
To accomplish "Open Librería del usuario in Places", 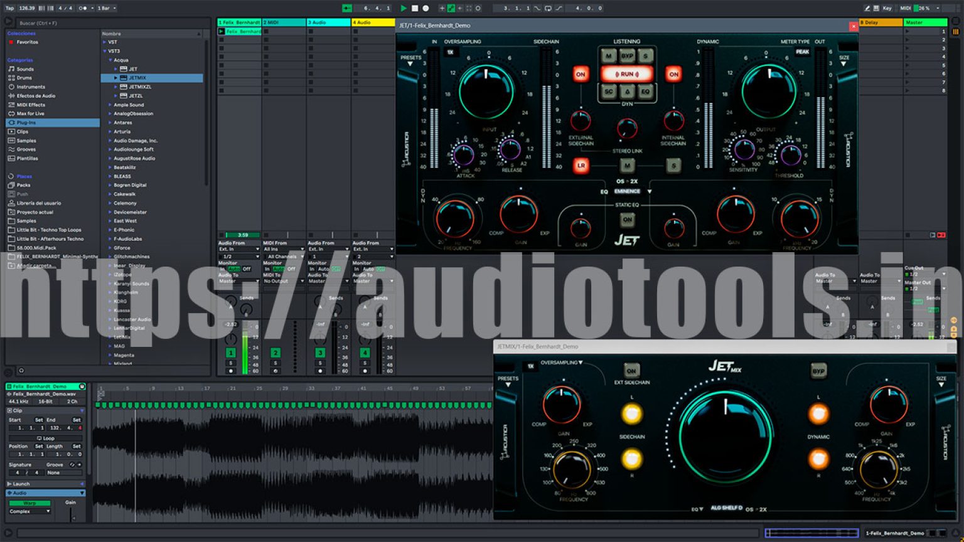I will (38, 203).
